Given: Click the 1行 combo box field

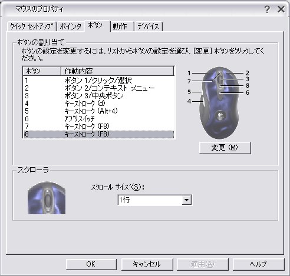Looking at the screenshot, I should coord(154,200).
